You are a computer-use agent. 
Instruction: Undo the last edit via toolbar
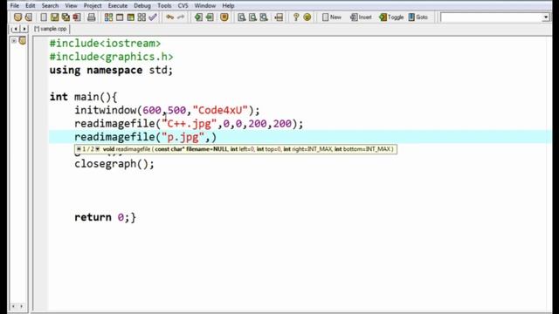pos(170,17)
